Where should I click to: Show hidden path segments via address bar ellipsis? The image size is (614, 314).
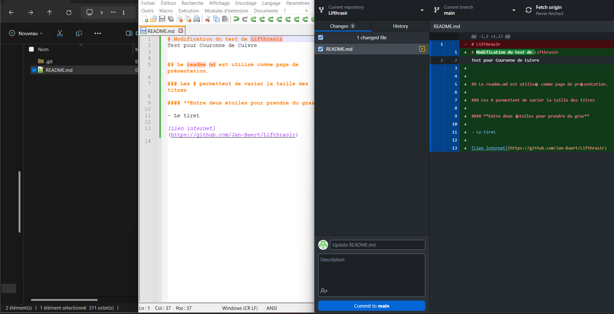113,12
